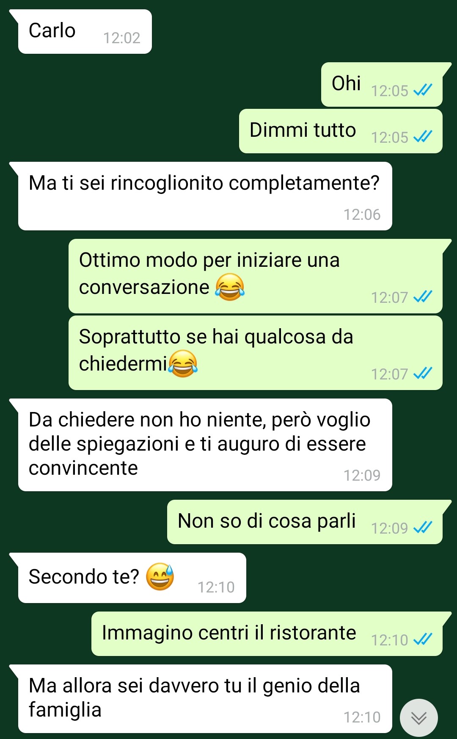Image resolution: width=457 pixels, height=739 pixels.
Task: Select 'Ottimo modo per iniziare una conversazione' message
Action: tap(256, 276)
